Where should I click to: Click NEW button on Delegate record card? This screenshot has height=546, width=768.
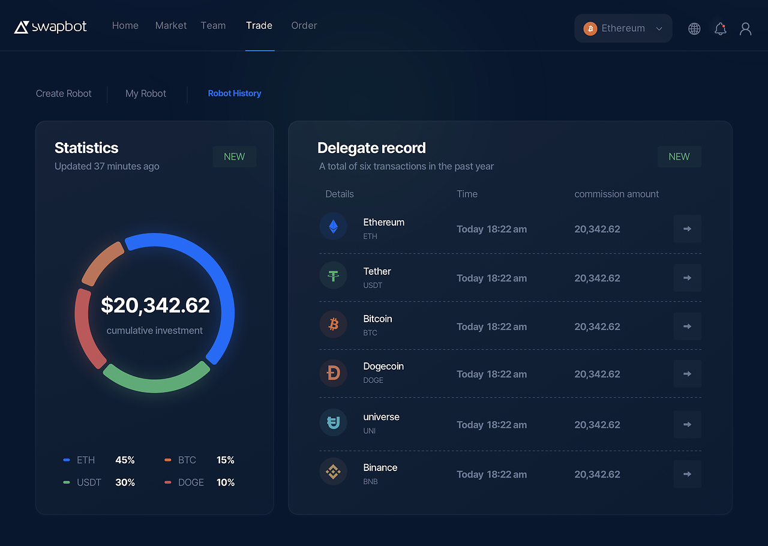[x=679, y=157]
